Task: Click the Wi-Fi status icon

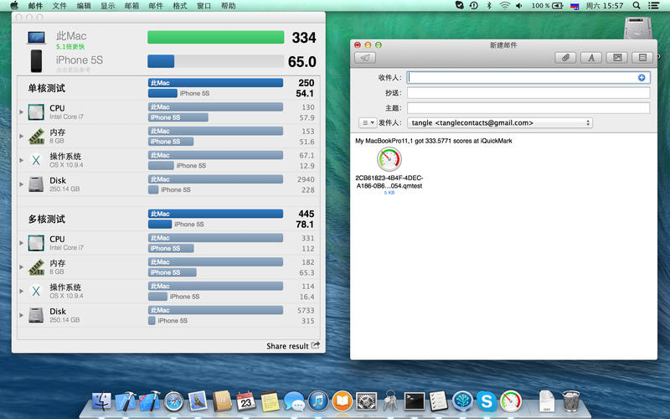Action: (x=505, y=6)
